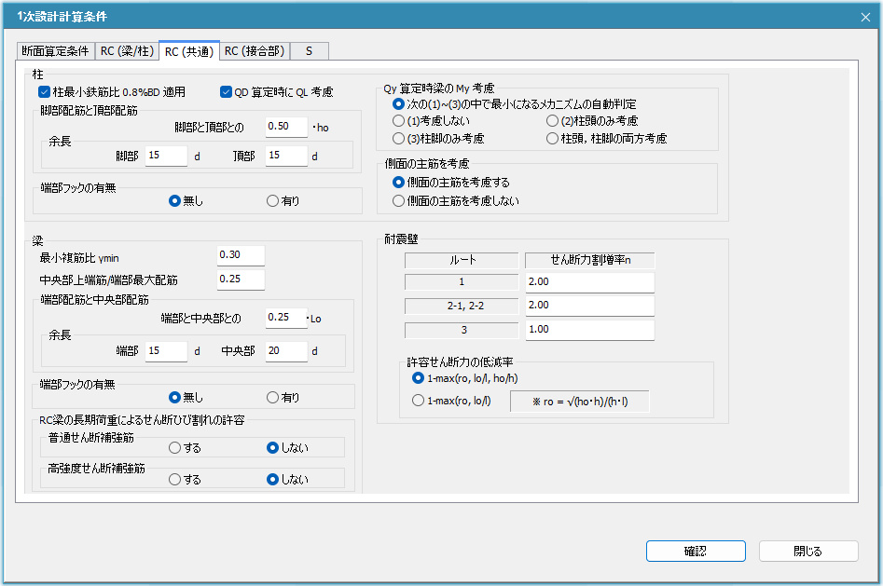This screenshot has width=883, height=586.
Task: Select (2)柱頭のみ考慮 option
Action: 592,121
